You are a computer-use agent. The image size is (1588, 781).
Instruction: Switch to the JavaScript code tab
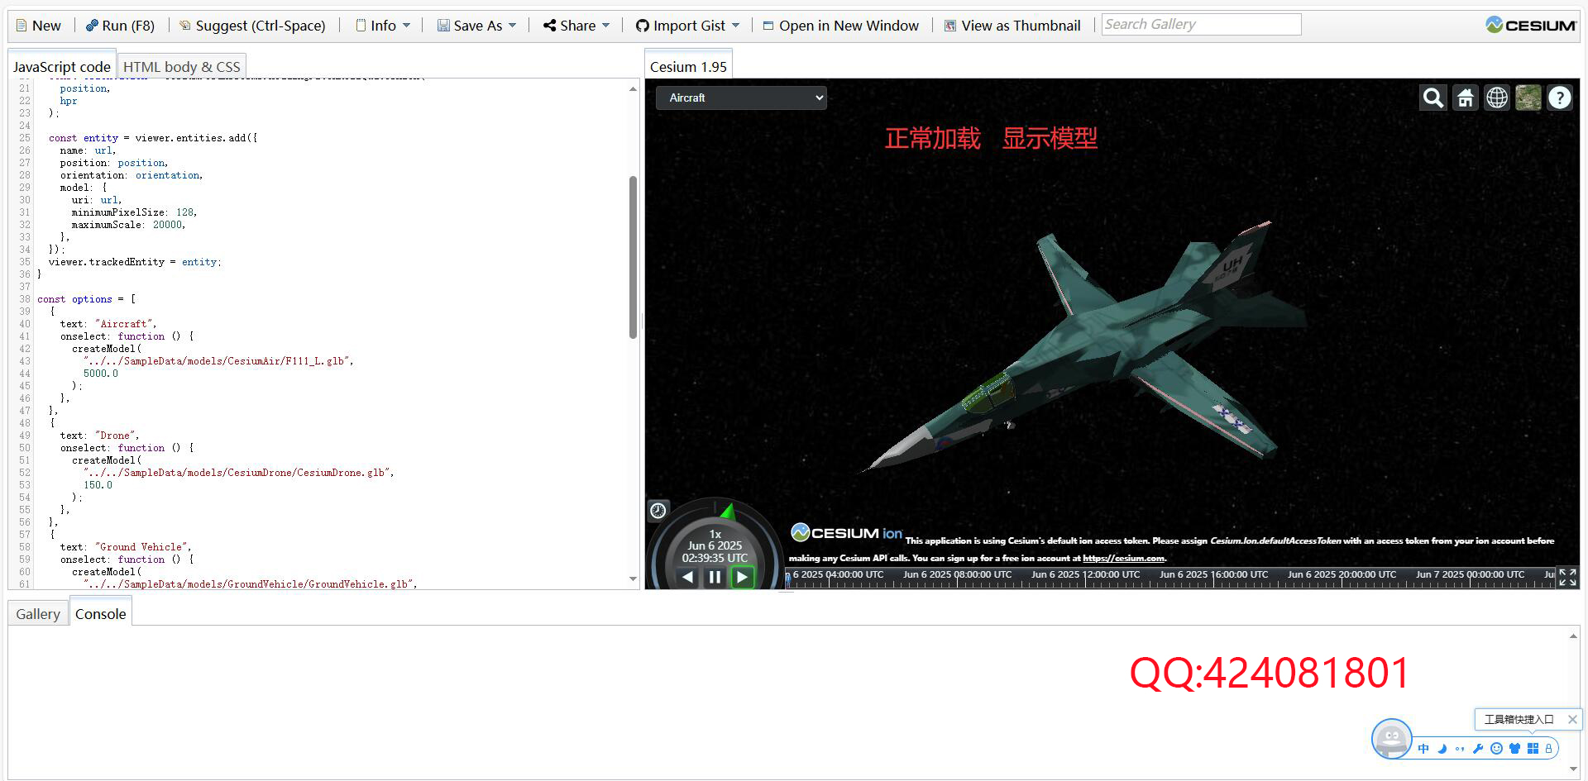click(x=62, y=66)
